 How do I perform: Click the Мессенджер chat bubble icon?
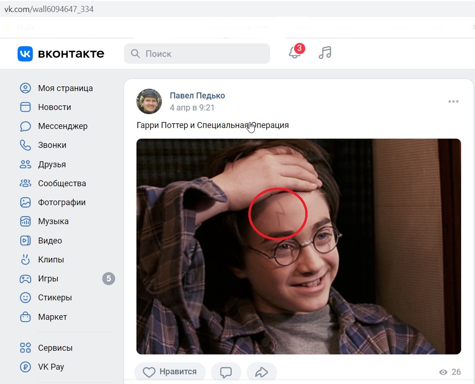coord(25,126)
